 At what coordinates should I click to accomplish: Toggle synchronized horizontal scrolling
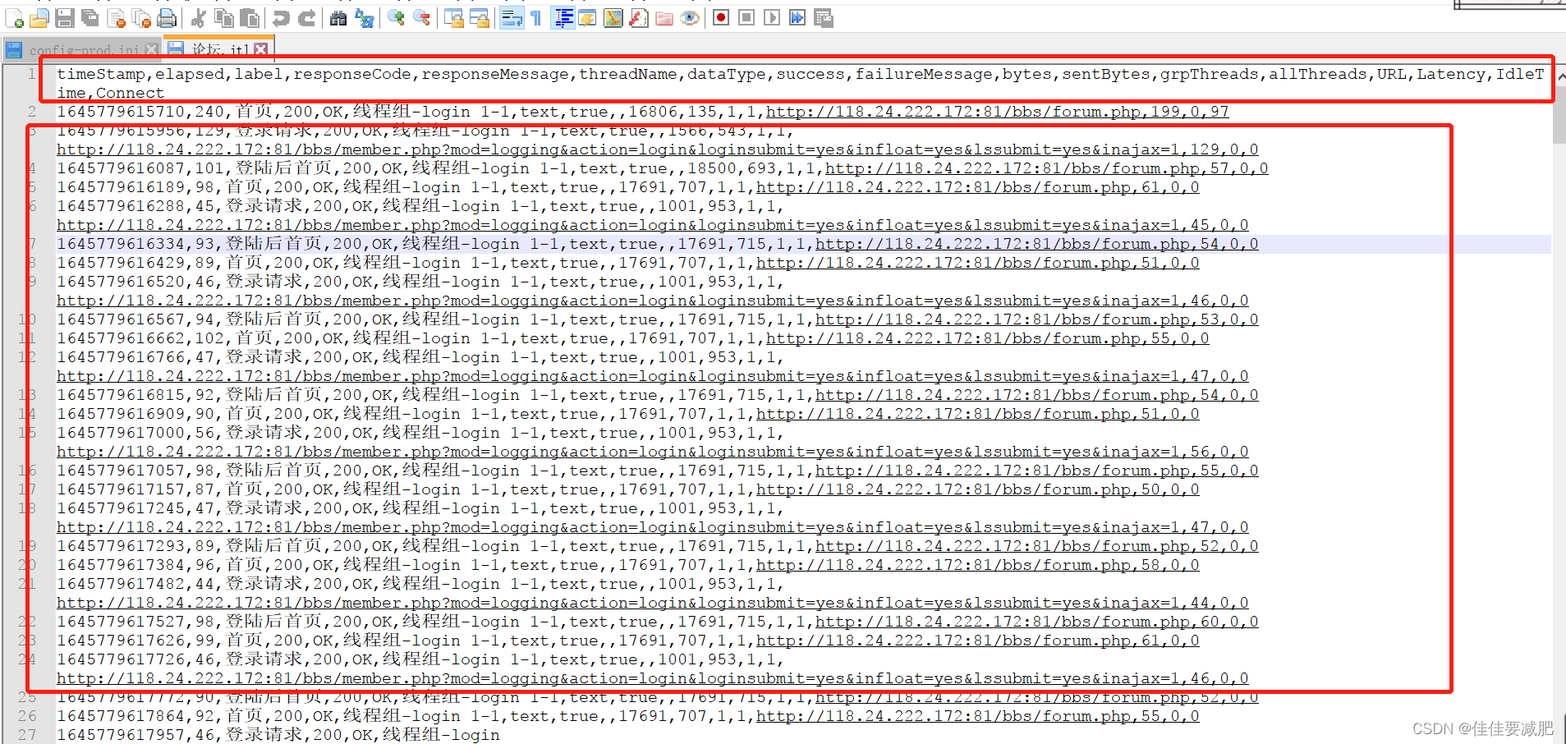click(x=479, y=18)
